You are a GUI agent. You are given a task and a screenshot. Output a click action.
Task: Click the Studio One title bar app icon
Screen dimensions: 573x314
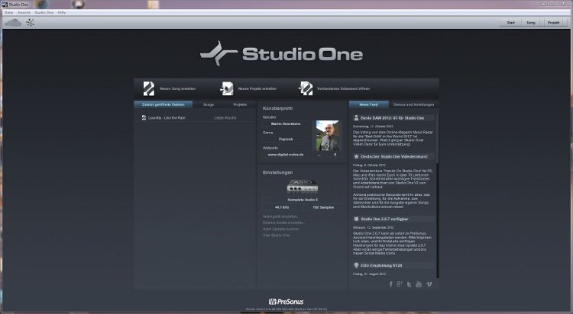pos(5,5)
